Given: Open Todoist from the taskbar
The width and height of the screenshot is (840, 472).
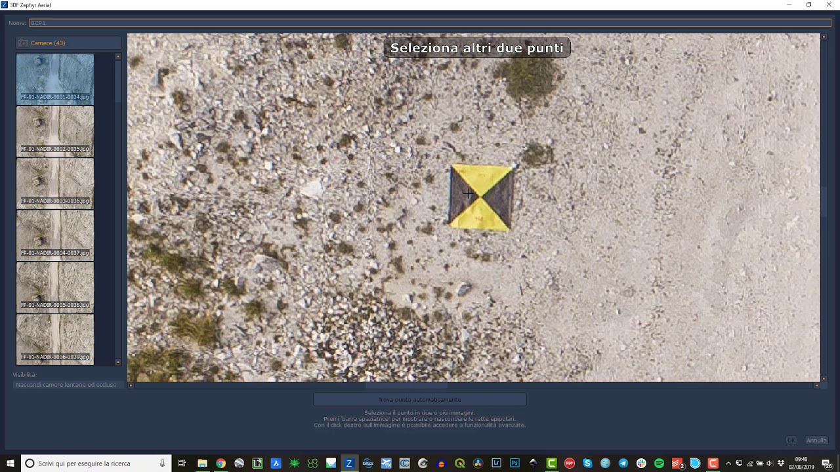Looking at the screenshot, I should tap(677, 463).
